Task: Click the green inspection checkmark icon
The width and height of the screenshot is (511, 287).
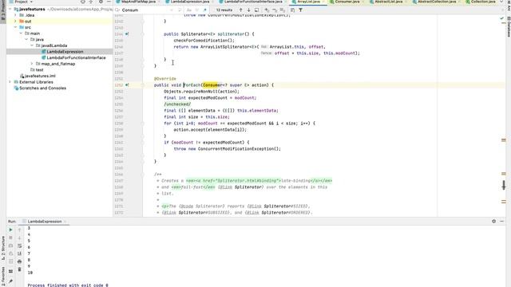Action: click(502, 18)
